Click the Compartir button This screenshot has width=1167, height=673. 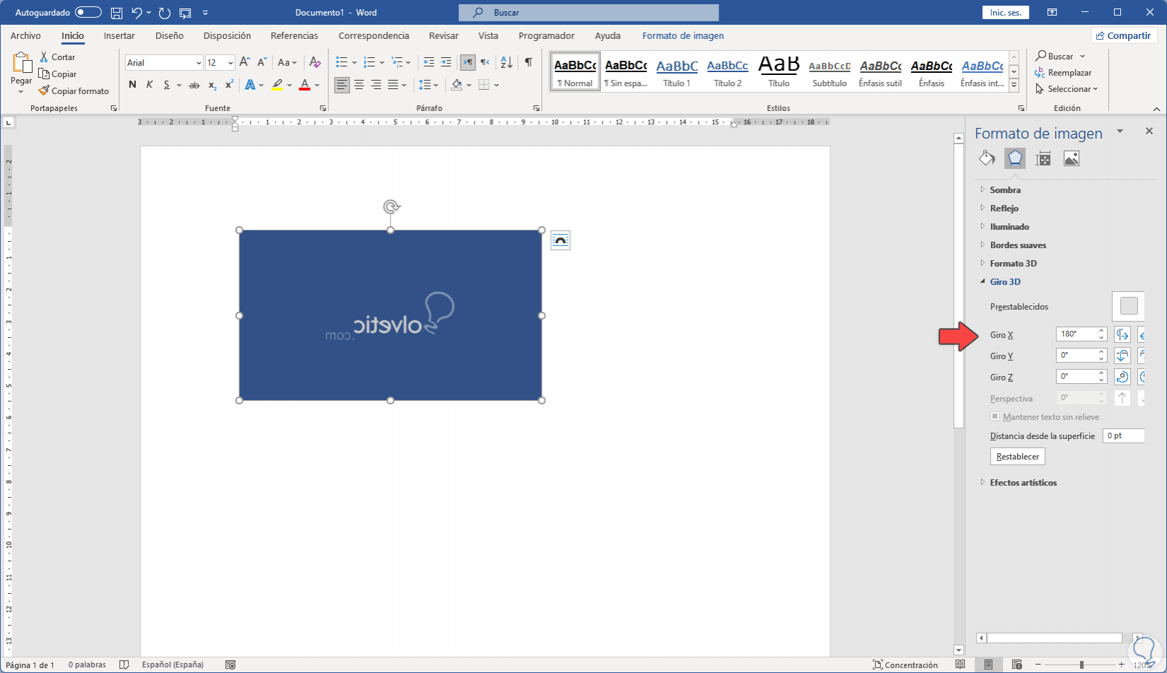pyautogui.click(x=1123, y=35)
